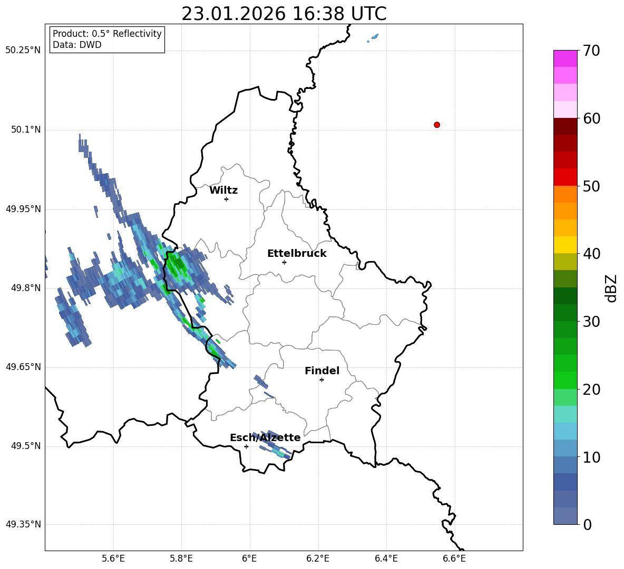The height and width of the screenshot is (569, 624).
Task: Click the bright red colorbar segment above 50
Action: coord(565,177)
